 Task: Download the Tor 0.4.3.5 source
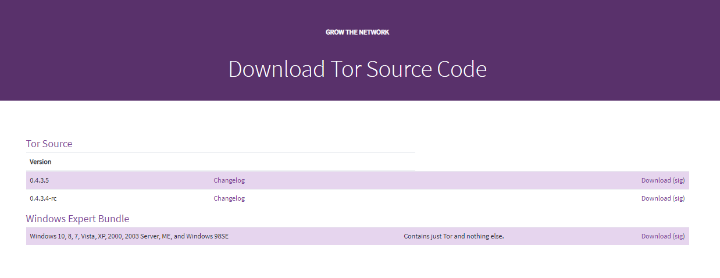tap(656, 180)
